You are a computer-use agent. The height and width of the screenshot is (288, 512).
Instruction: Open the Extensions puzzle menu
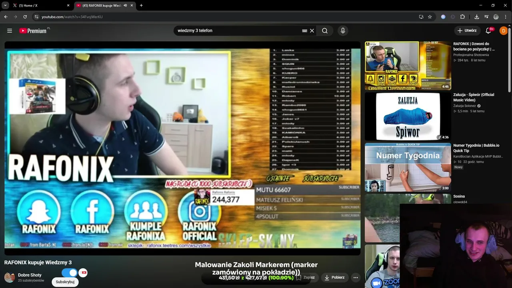(x=463, y=17)
